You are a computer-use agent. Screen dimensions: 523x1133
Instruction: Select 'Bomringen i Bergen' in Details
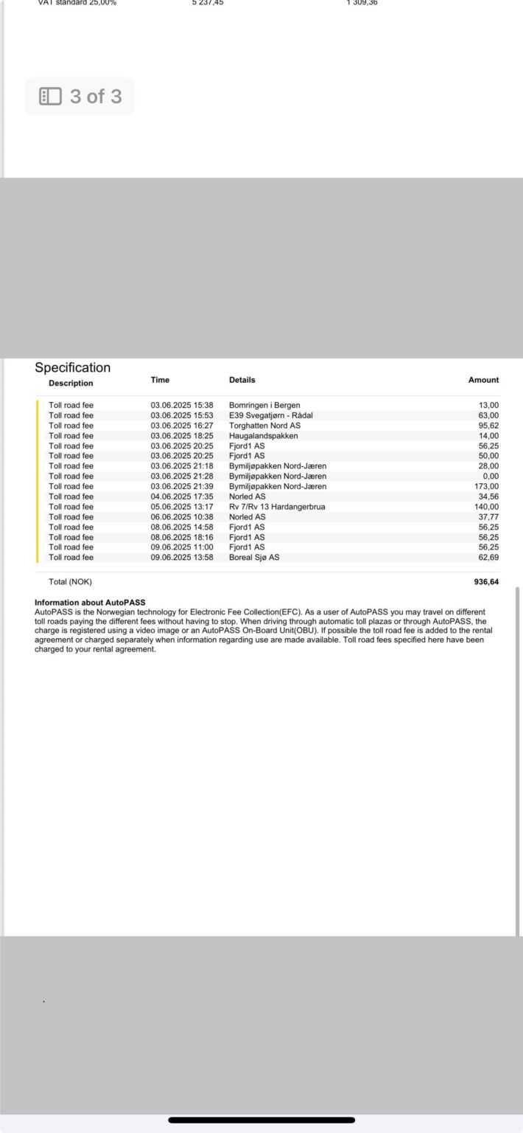pyautogui.click(x=264, y=405)
